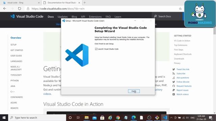This screenshot has width=216, height=121.
Task: Click the Ask questions link
Action: (183, 78)
